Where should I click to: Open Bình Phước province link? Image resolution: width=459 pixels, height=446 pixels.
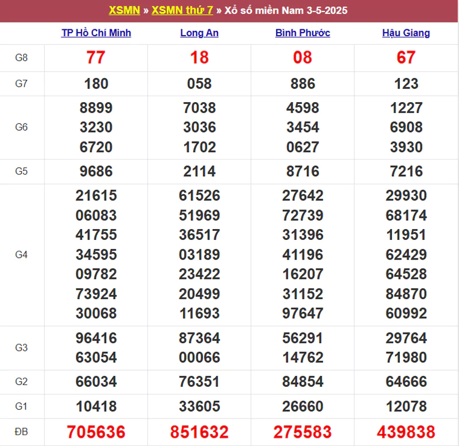pyautogui.click(x=303, y=33)
